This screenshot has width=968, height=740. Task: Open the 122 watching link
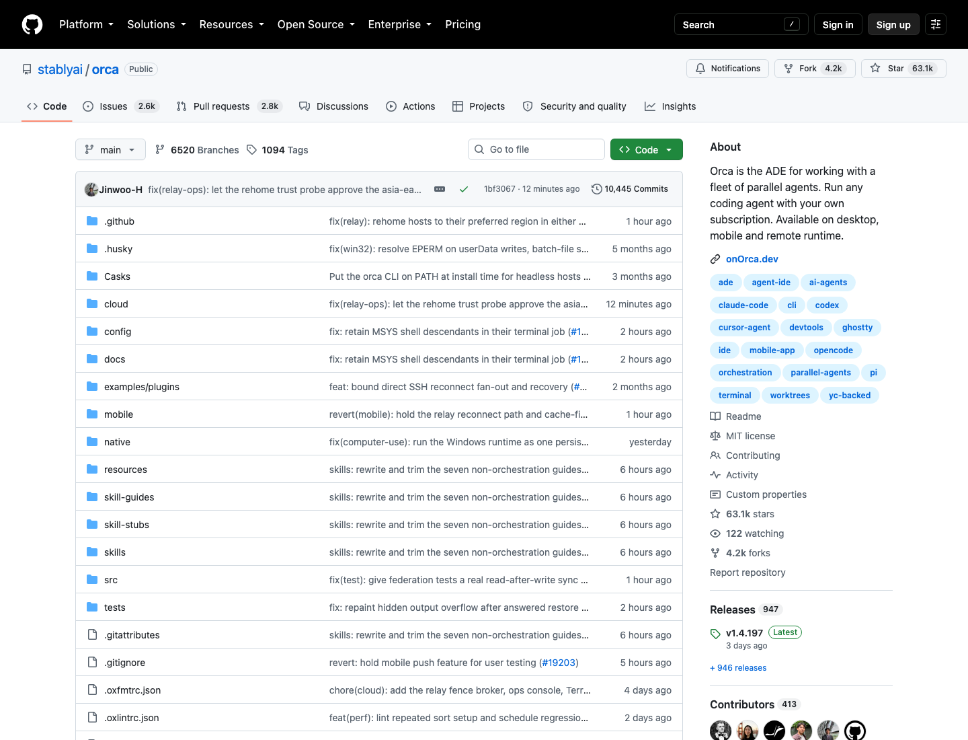(x=747, y=533)
